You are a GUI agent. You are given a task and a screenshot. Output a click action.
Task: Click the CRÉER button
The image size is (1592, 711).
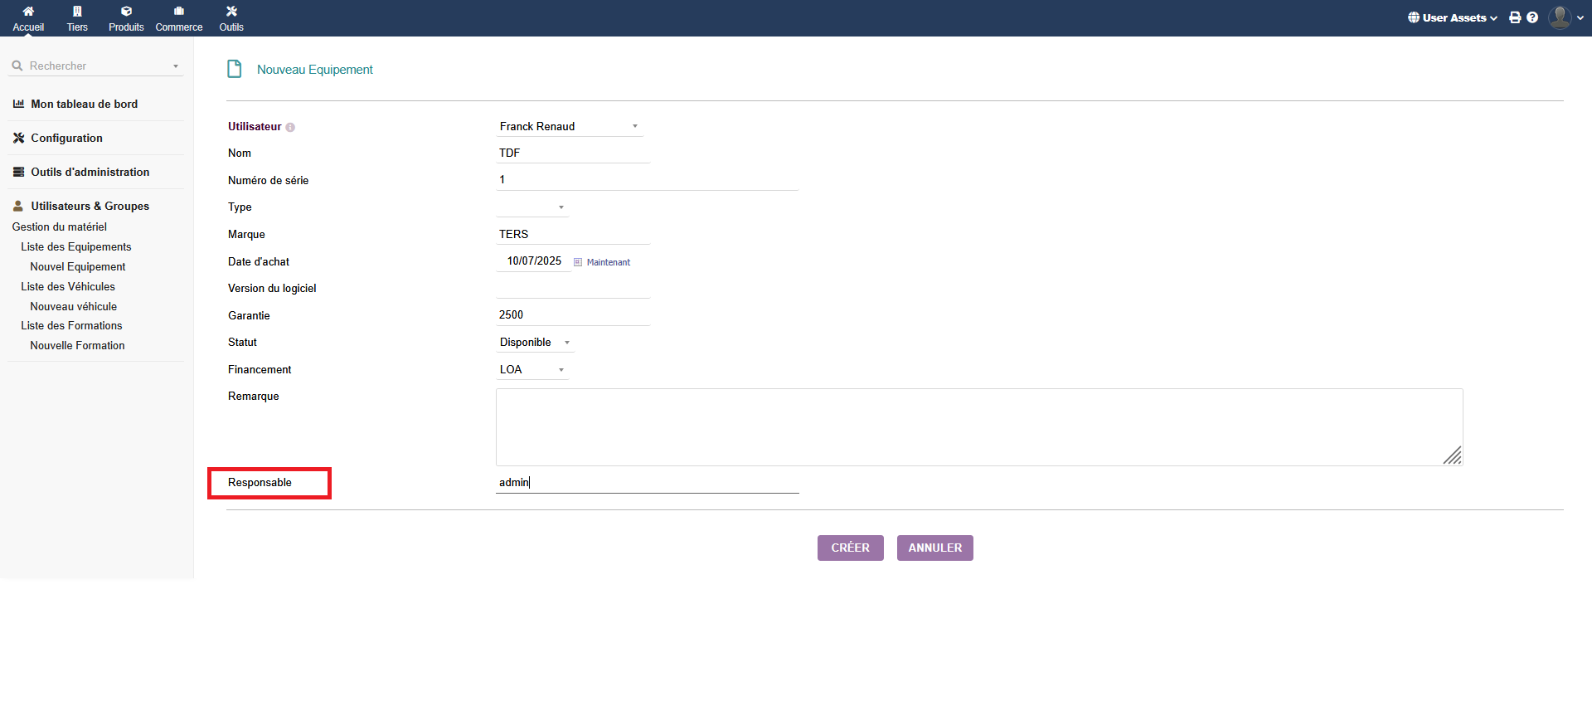pyautogui.click(x=850, y=548)
